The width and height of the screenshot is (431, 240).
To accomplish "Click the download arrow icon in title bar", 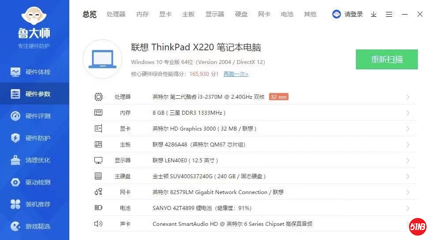I will pos(374,14).
